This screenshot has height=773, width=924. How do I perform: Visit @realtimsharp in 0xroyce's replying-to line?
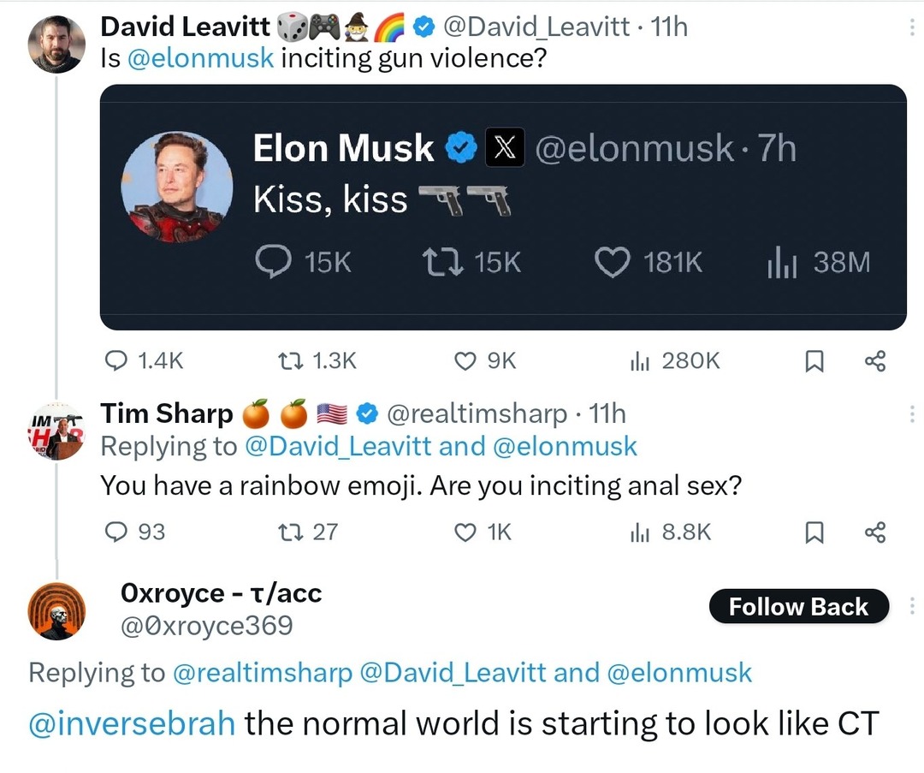tap(263, 673)
